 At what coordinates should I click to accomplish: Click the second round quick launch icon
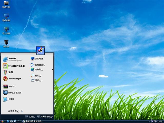(x=12, y=121)
